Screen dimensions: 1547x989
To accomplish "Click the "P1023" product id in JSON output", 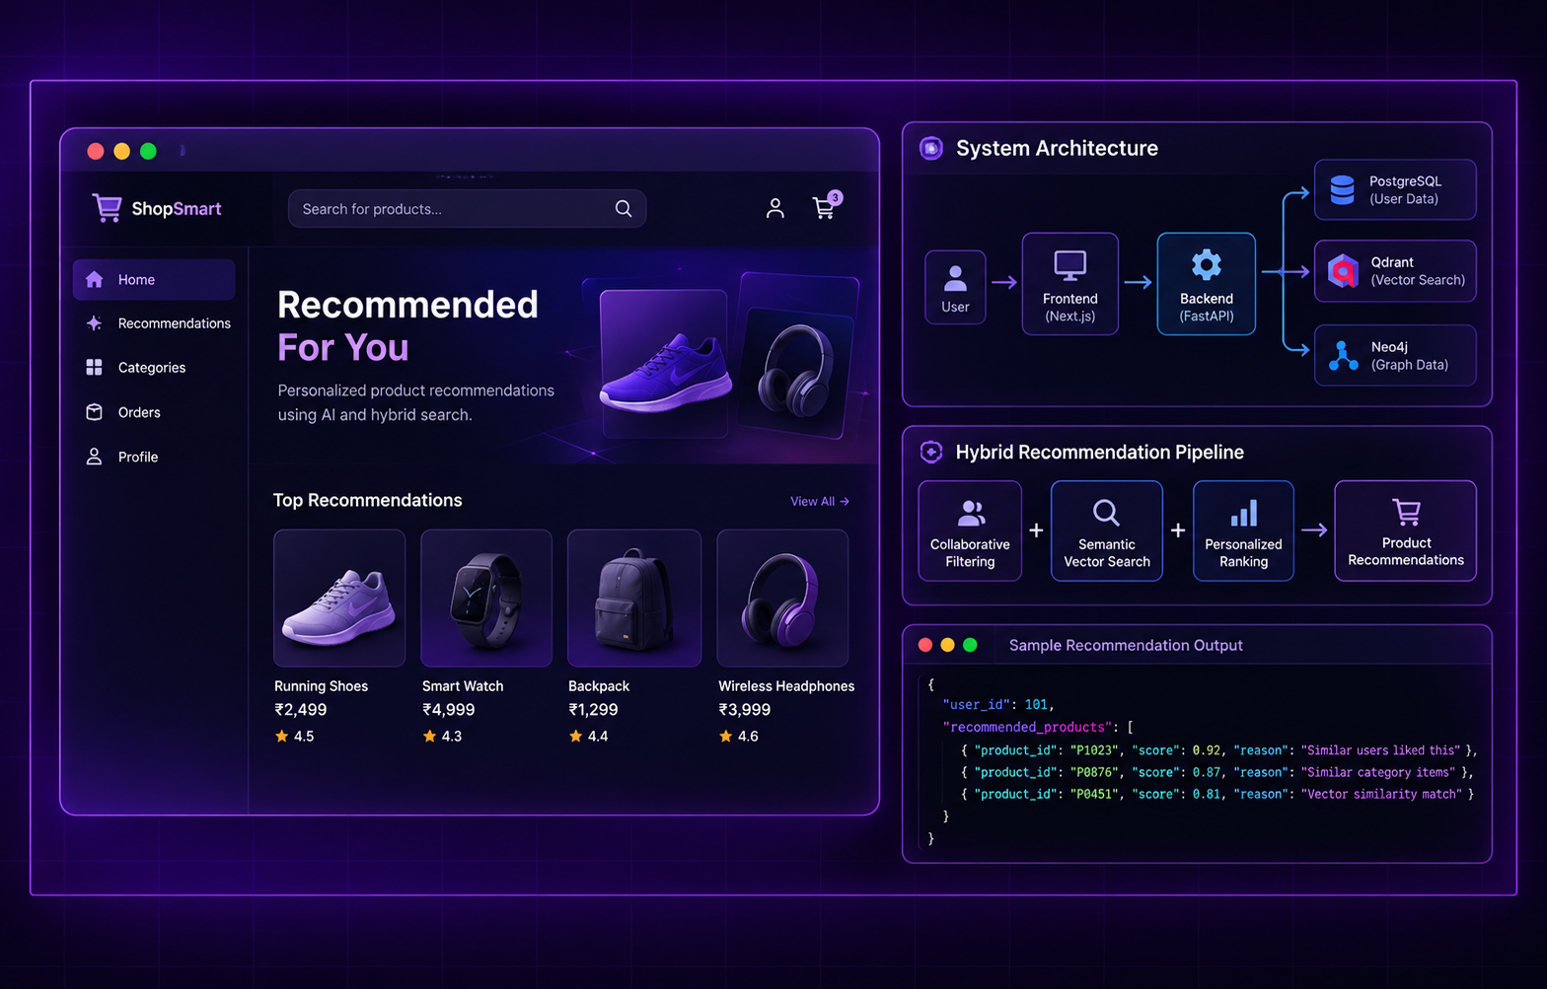I will pyautogui.click(x=1094, y=750).
